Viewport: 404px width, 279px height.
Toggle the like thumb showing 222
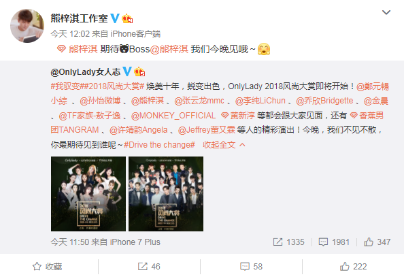pyautogui.click(x=353, y=266)
